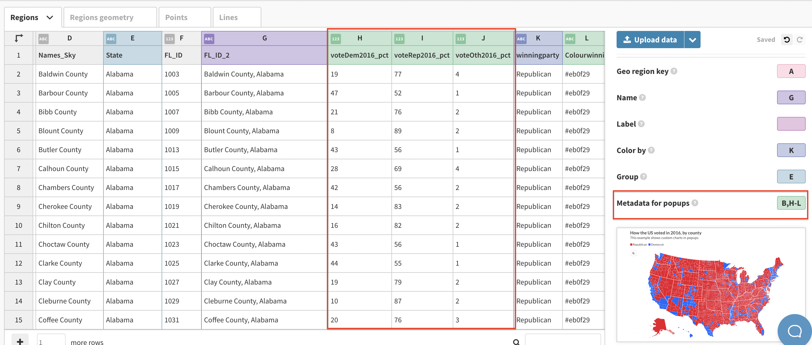Click Clarke County's voteDem value 44
Viewport: 812px width, 345px height.
point(360,263)
